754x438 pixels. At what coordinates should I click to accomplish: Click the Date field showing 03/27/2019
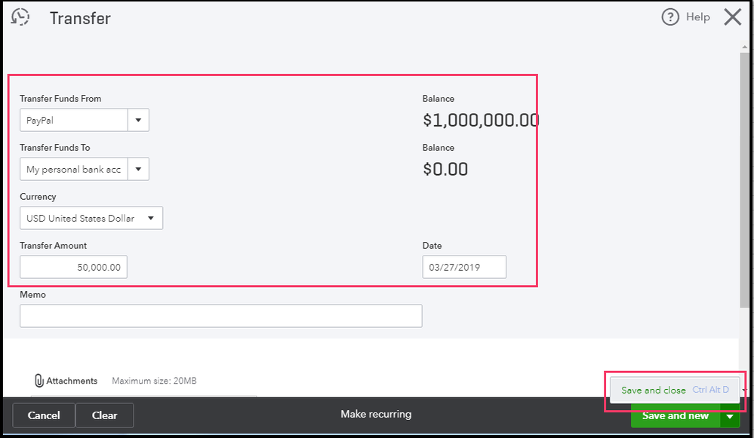pos(464,268)
